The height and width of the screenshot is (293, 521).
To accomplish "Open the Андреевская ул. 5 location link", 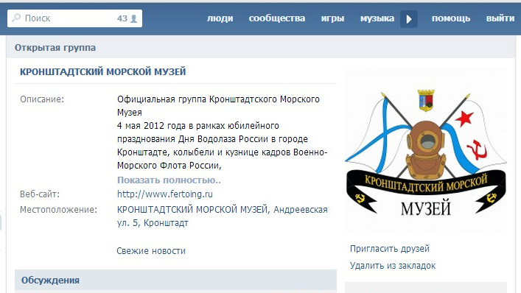I will pos(223,216).
